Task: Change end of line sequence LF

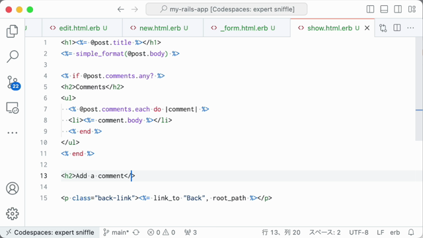Action: tap(381, 232)
